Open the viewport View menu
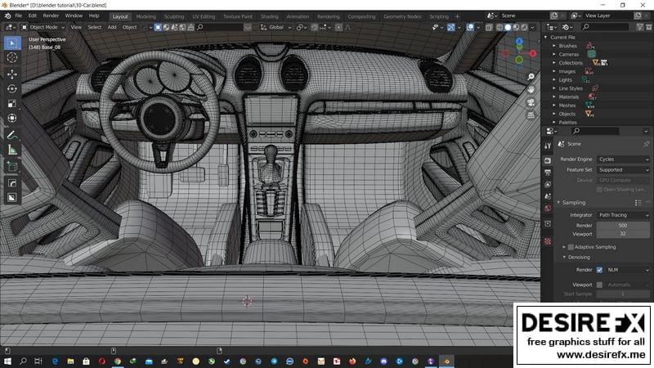This screenshot has width=654, height=368. [76, 27]
